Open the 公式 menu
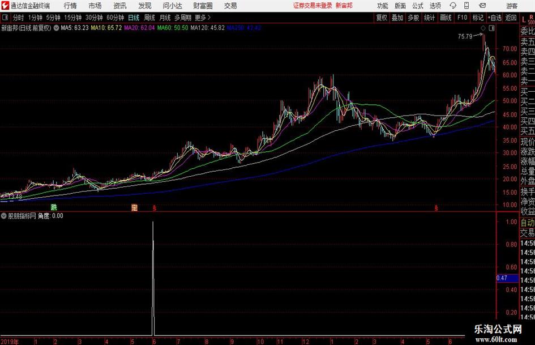 coord(418,6)
